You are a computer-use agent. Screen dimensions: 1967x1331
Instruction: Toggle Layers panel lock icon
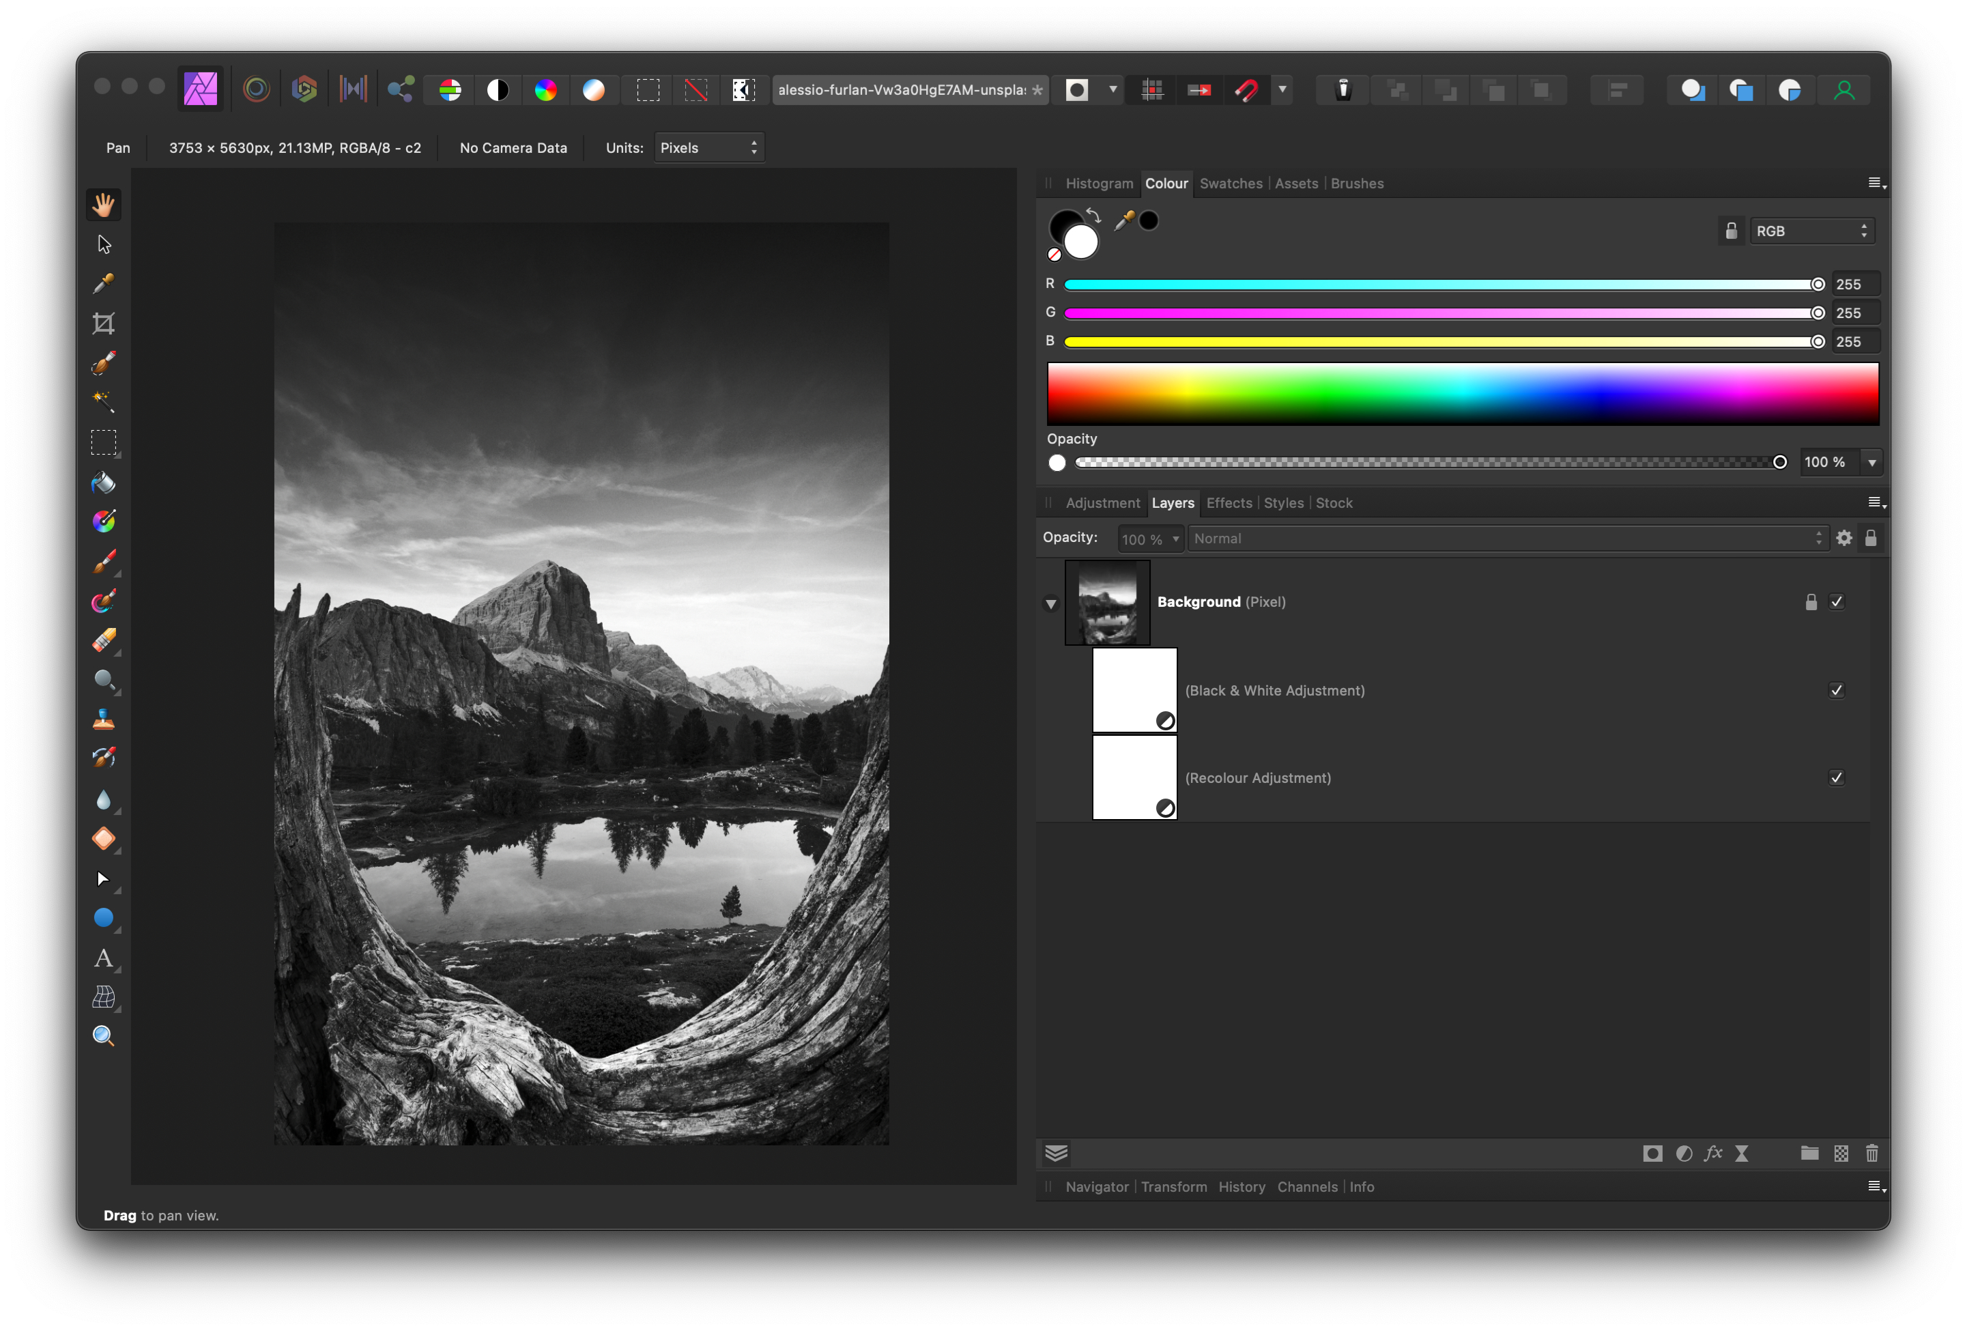pos(1871,539)
